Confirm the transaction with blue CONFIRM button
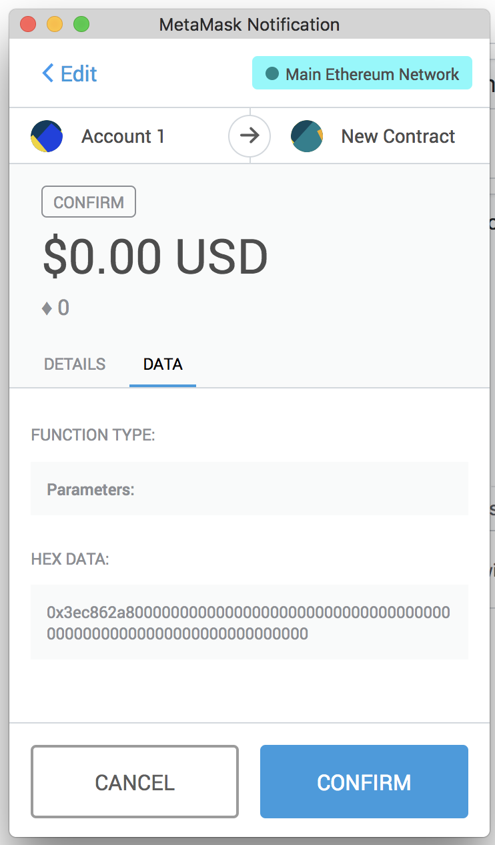Image resolution: width=495 pixels, height=845 pixels. (364, 782)
